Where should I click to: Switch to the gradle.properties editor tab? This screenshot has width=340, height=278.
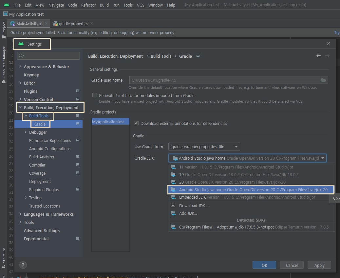pos(73,24)
